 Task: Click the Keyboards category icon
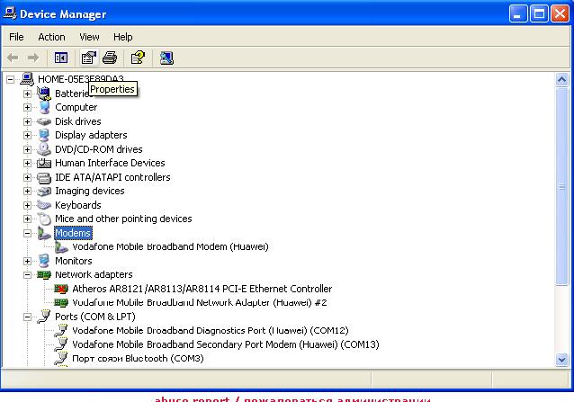point(44,205)
